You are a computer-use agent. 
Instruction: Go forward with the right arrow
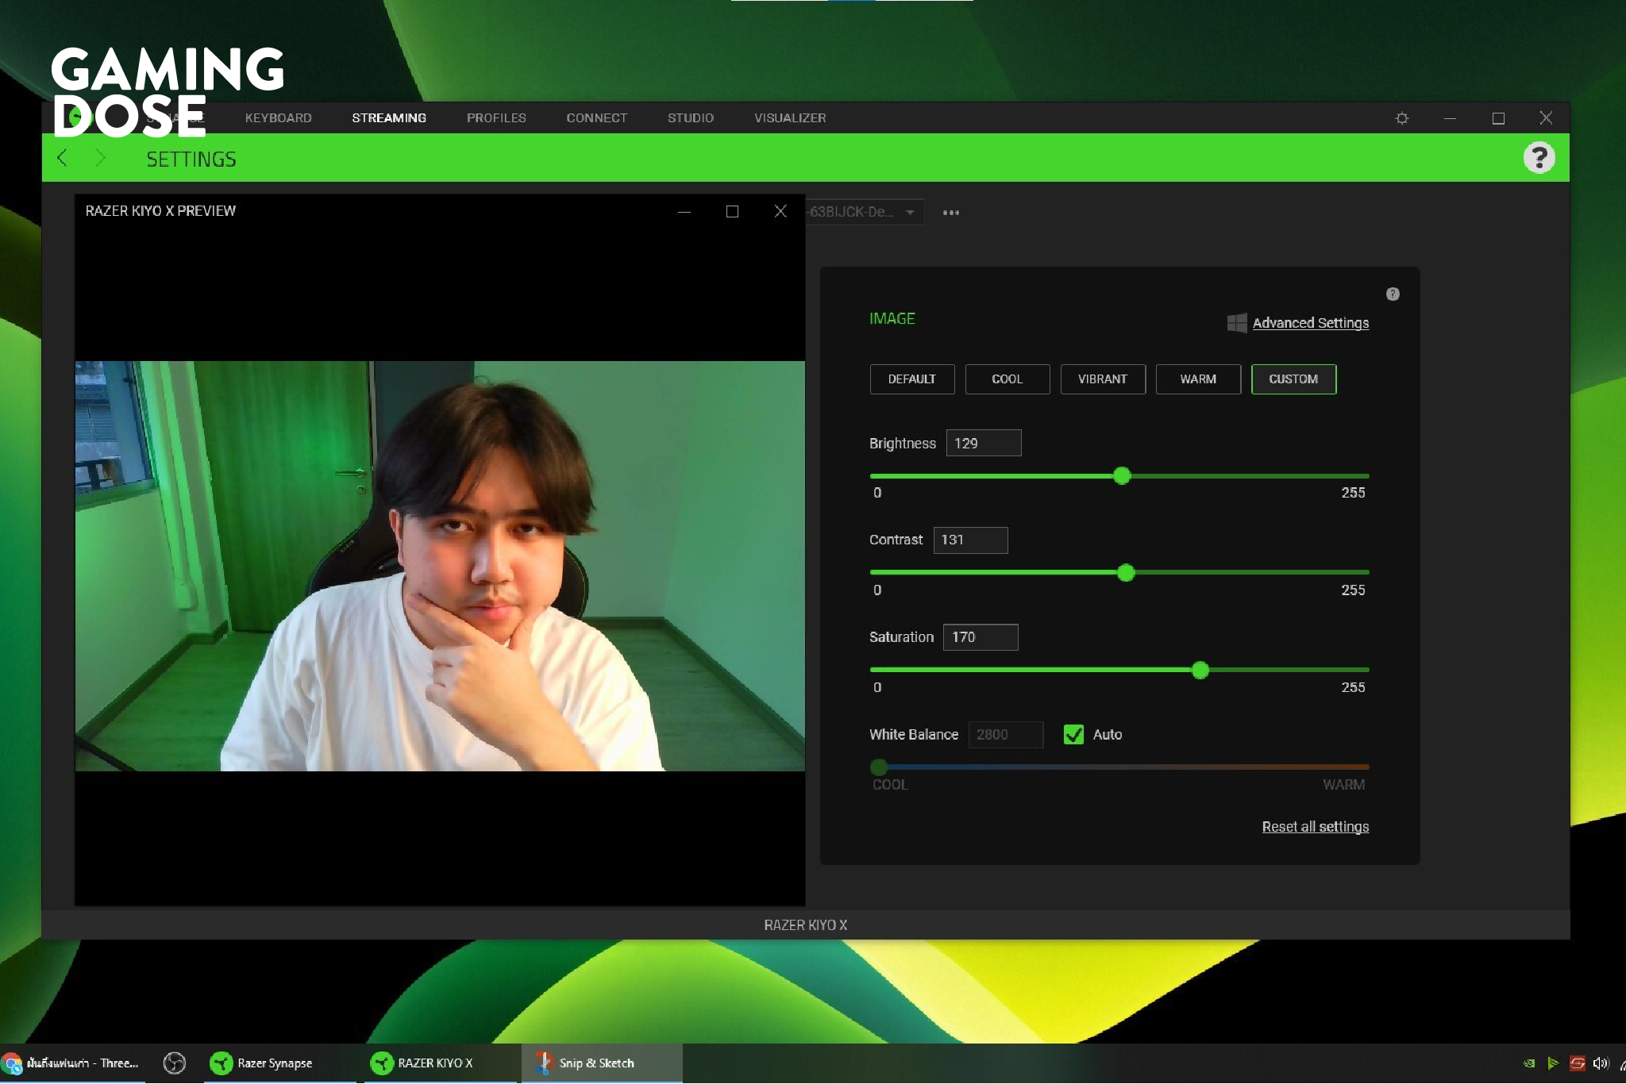click(x=100, y=158)
